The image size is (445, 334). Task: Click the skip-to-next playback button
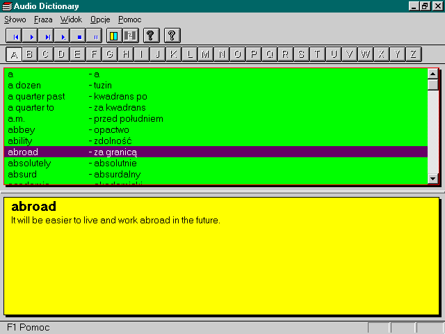coord(47,35)
